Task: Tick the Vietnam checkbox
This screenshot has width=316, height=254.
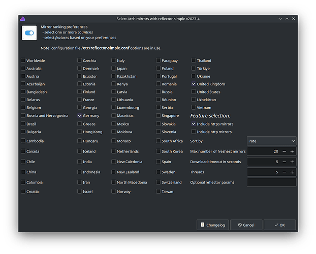Action: click(x=194, y=108)
